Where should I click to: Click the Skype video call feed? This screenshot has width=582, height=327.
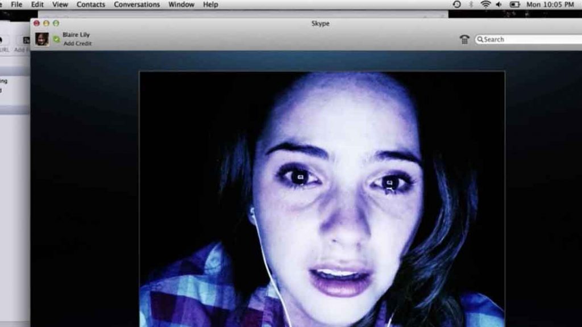click(x=322, y=199)
